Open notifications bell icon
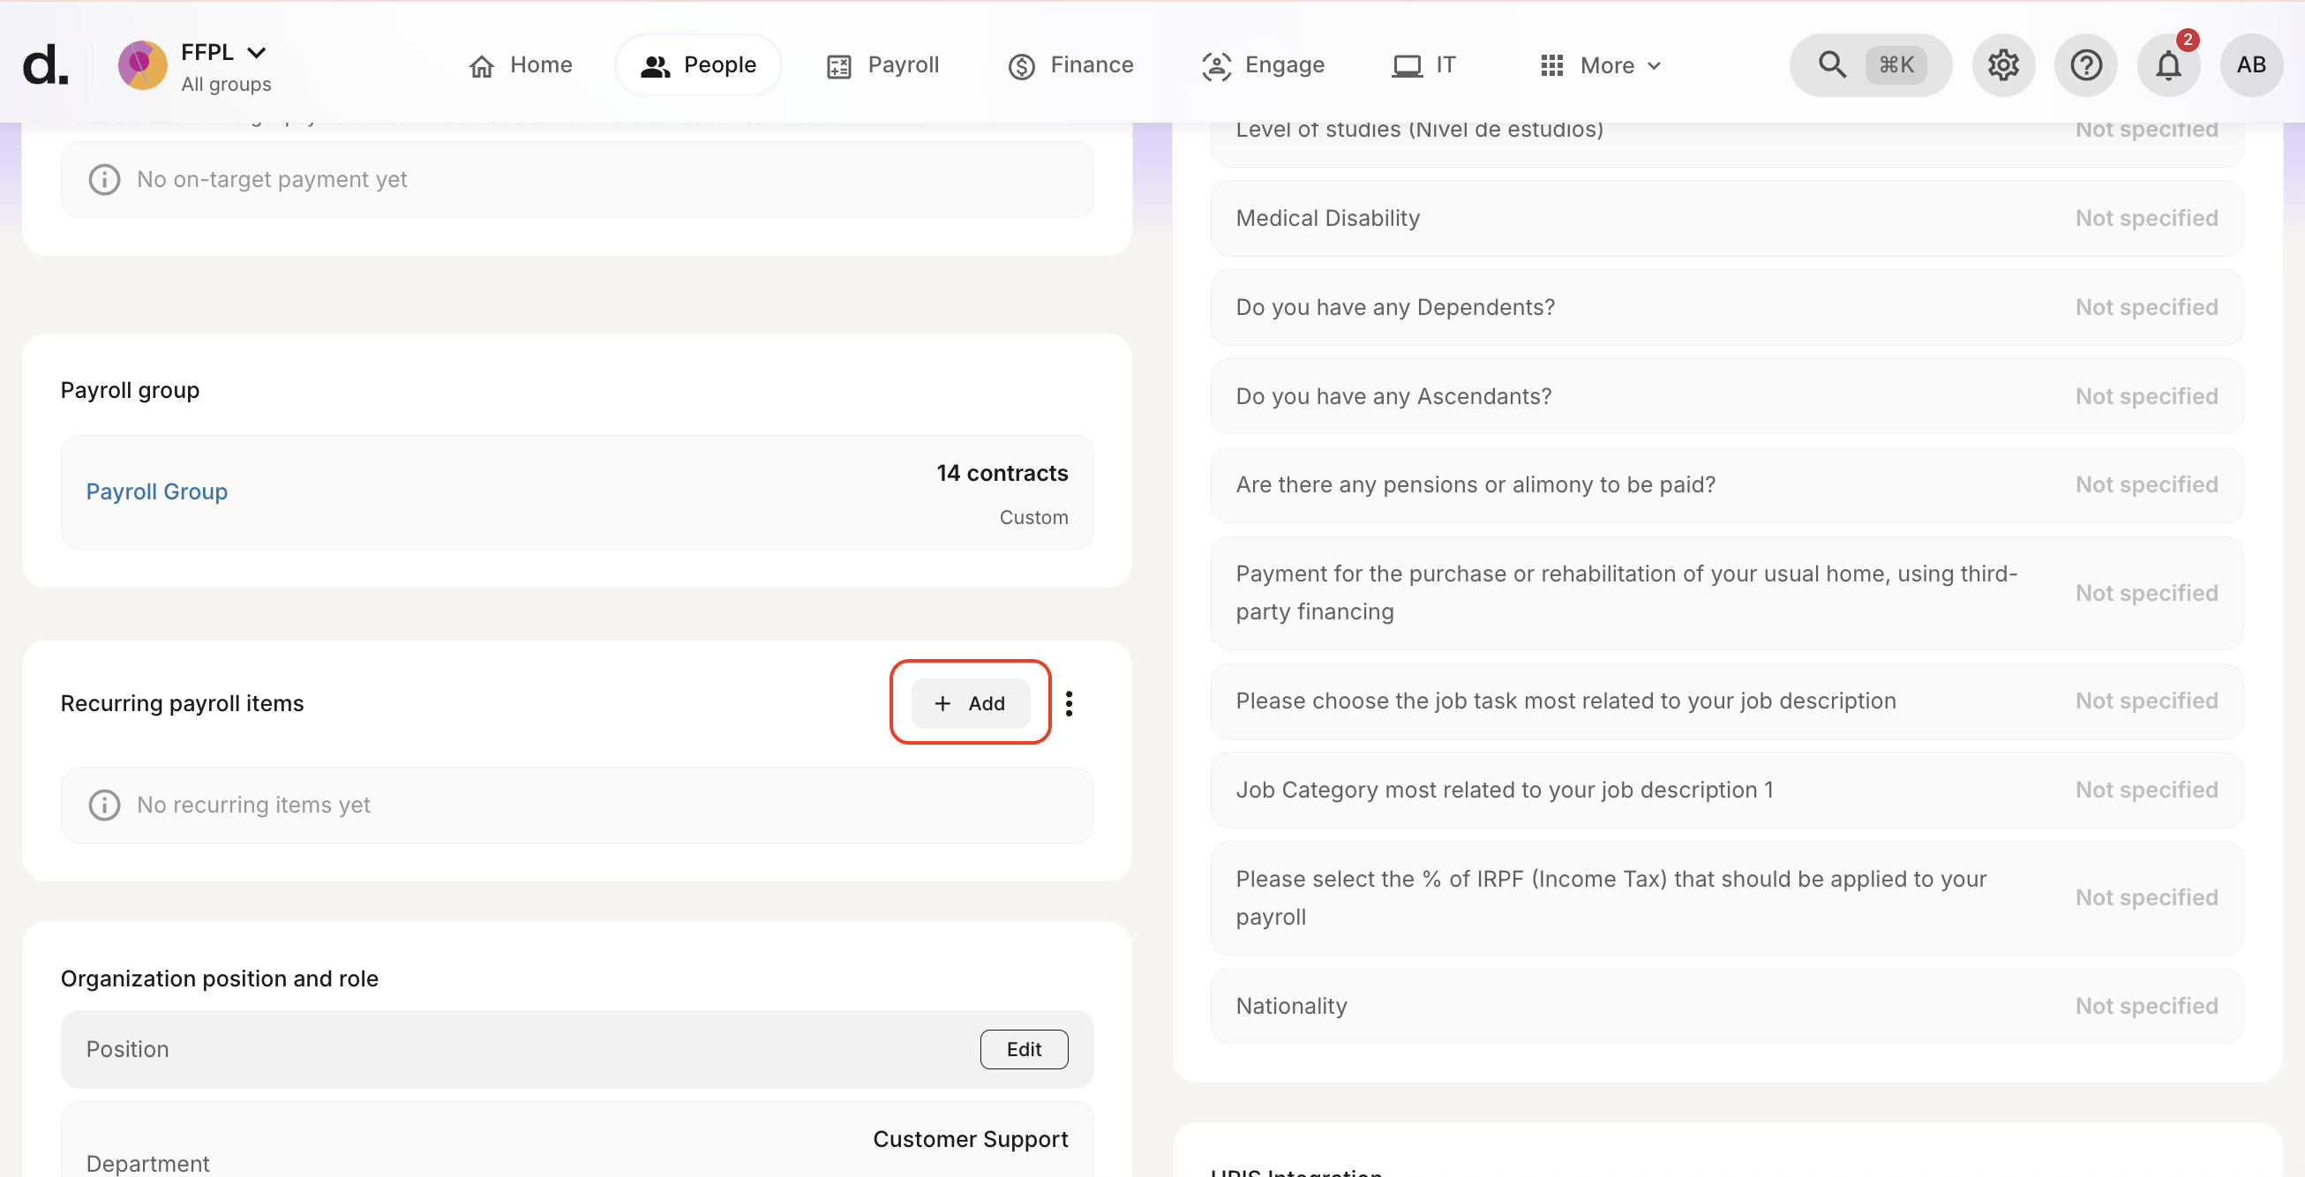This screenshot has width=2305, height=1177. (x=2167, y=64)
